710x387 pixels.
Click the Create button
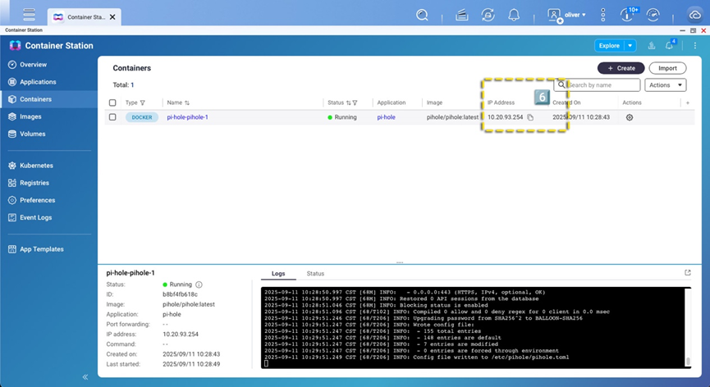(621, 68)
